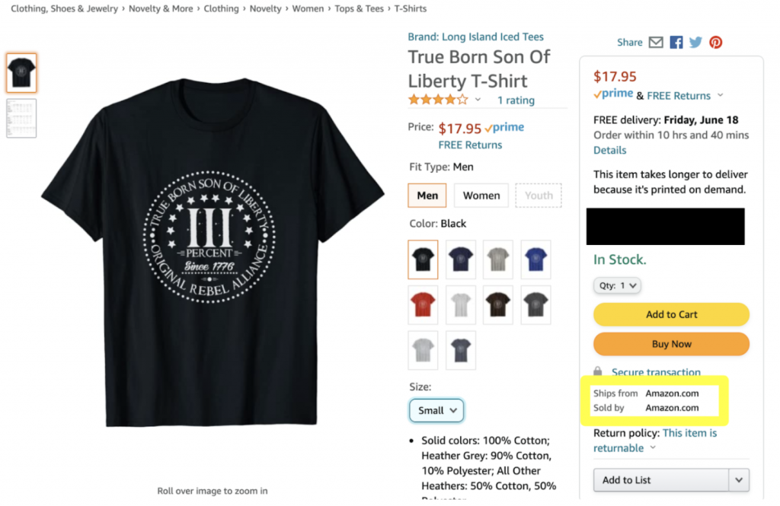The image size is (780, 506).
Task: Share this shirt on Facebook
Action: click(x=676, y=42)
